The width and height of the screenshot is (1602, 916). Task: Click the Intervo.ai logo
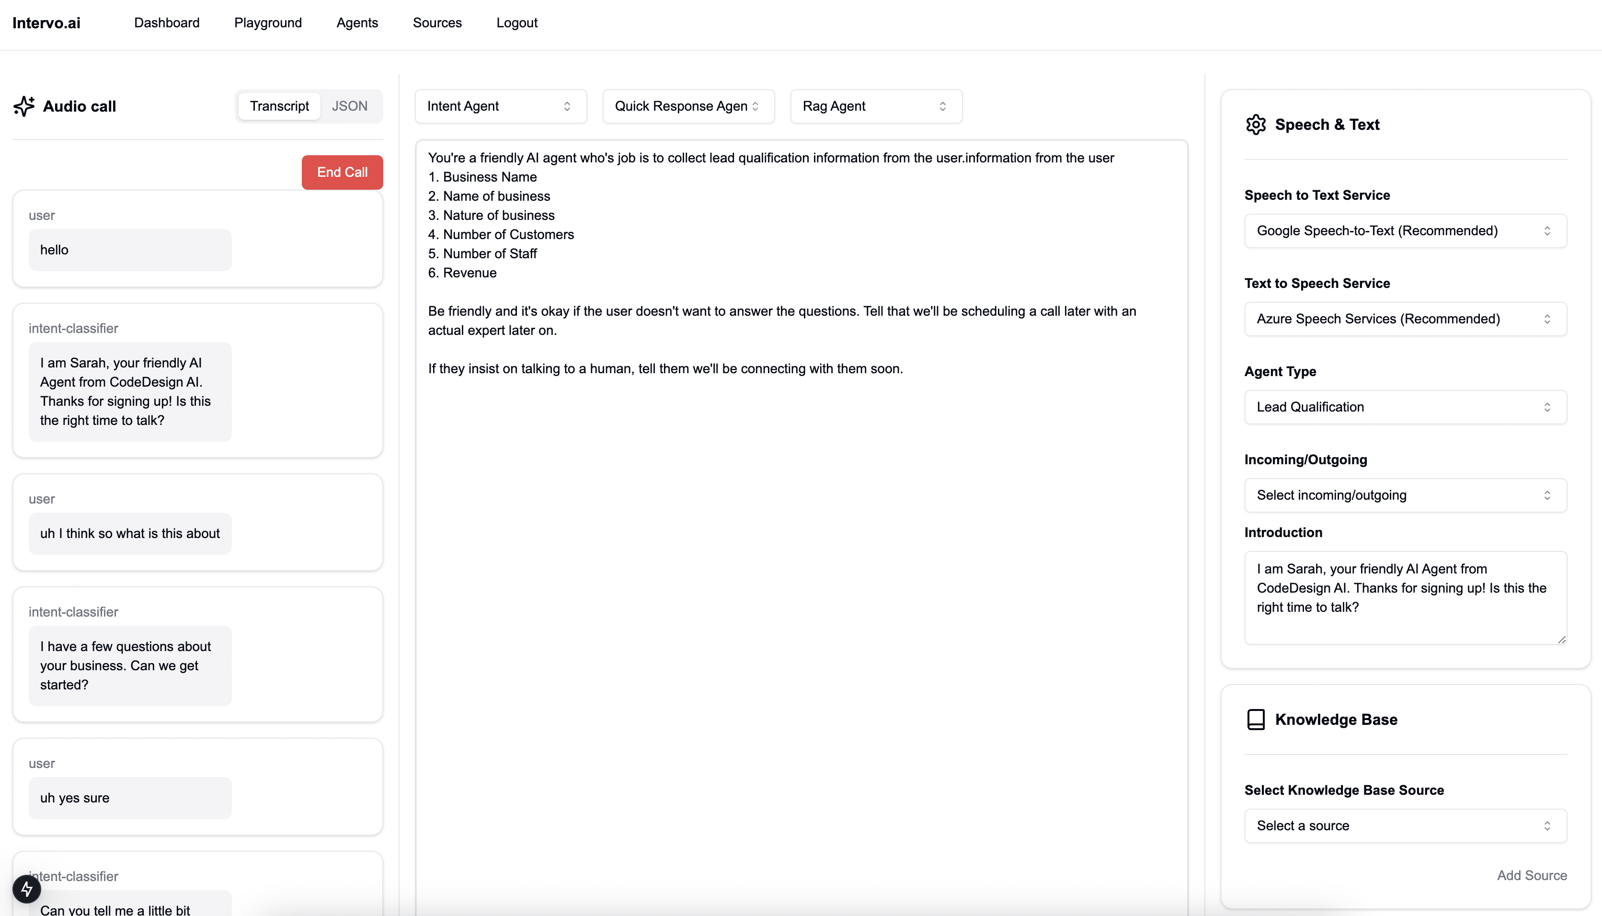point(46,23)
